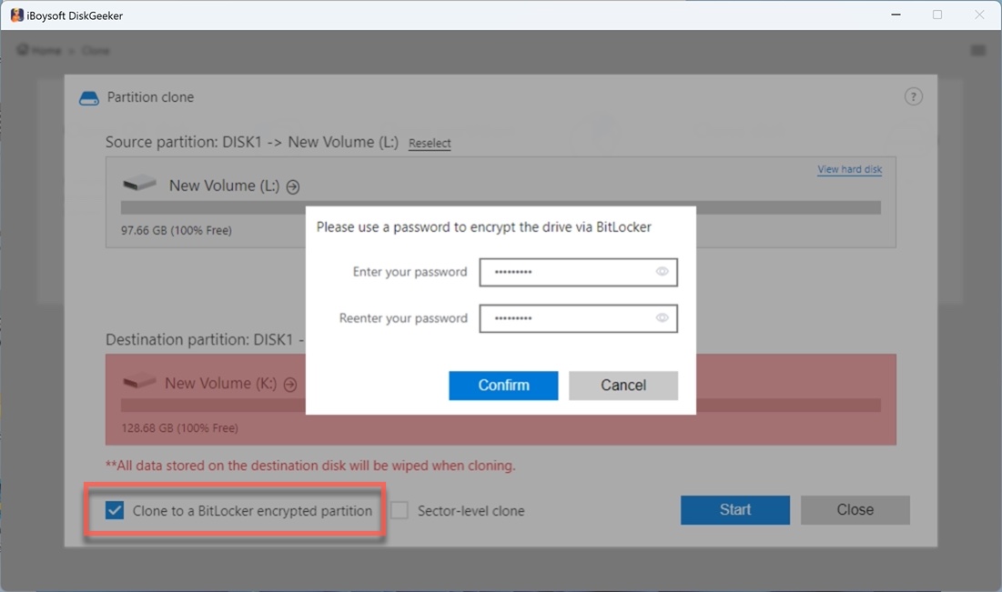Click the New Volume (L:) usage bar
Image resolution: width=1002 pixels, height=592 pixels.
pyautogui.click(x=501, y=207)
